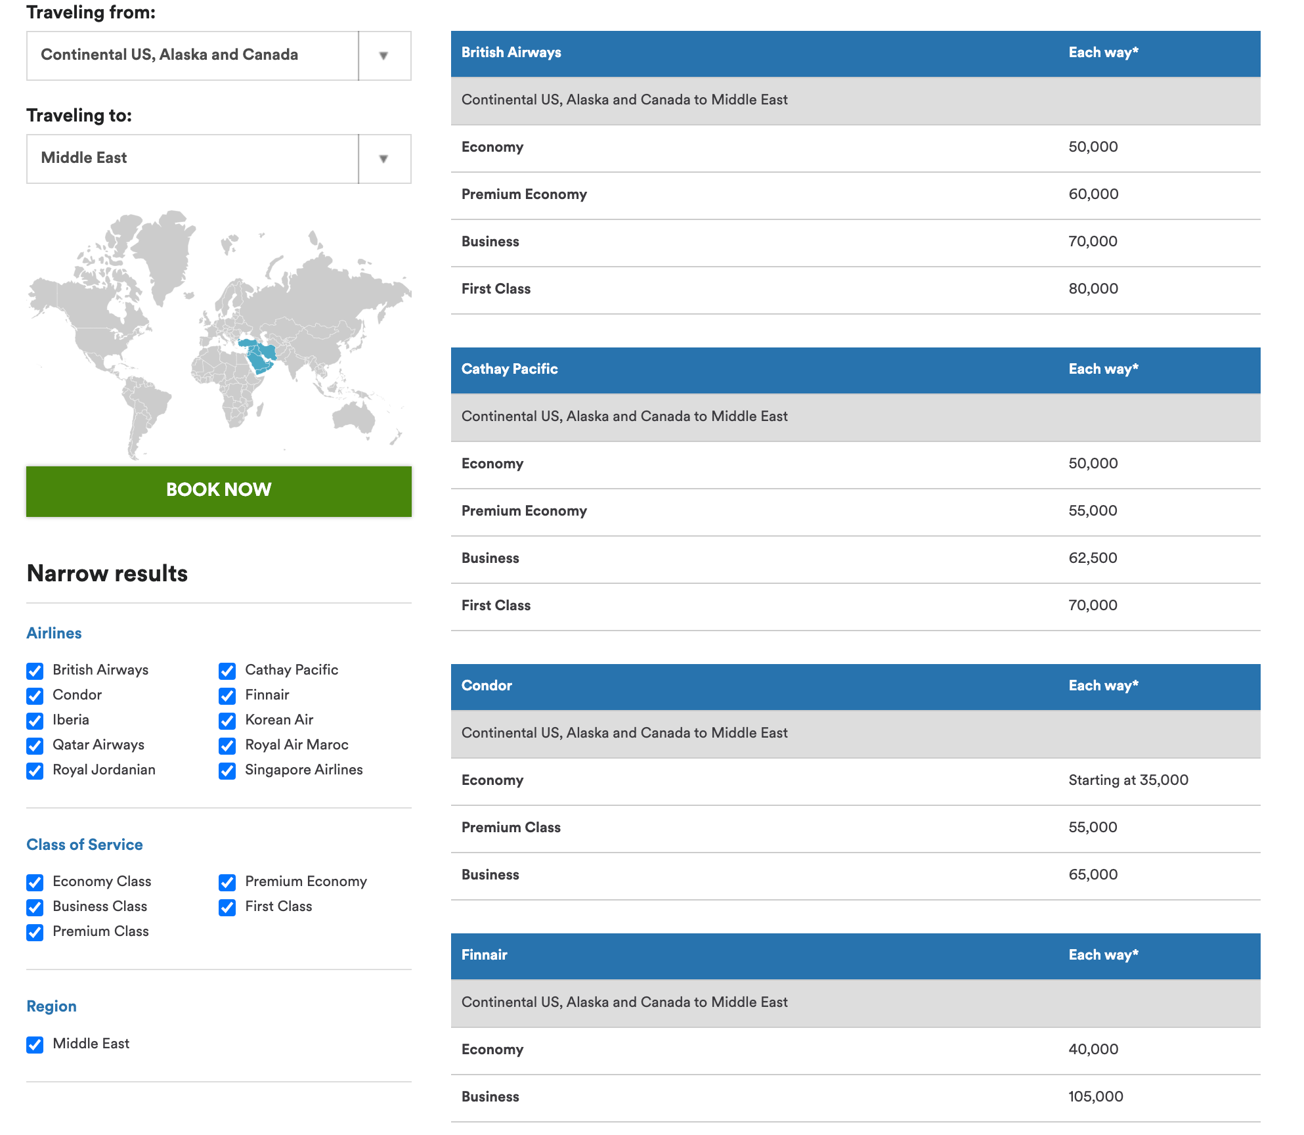Uncheck the Economy Class checkbox
The width and height of the screenshot is (1304, 1135).
coord(35,882)
